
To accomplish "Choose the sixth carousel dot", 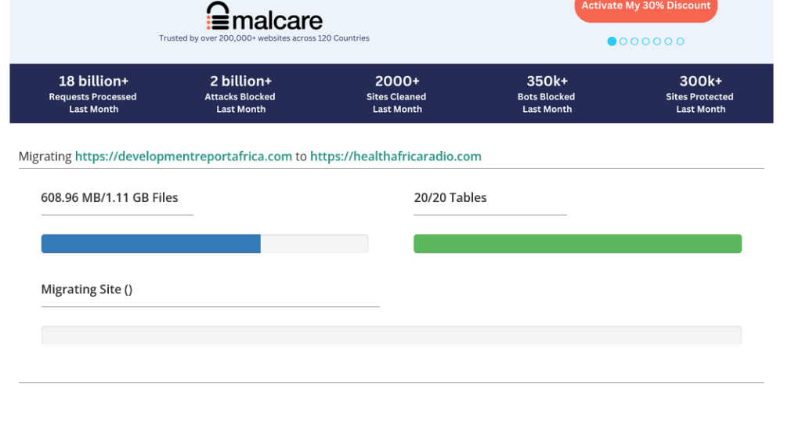I will pyautogui.click(x=669, y=41).
